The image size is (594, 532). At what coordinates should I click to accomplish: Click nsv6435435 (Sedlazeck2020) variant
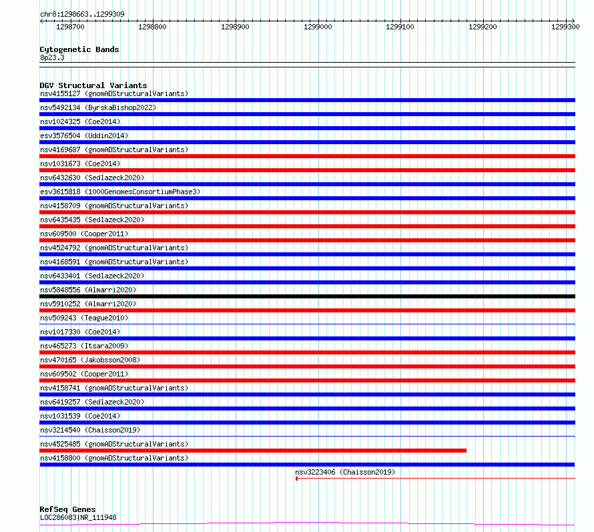[x=92, y=220]
